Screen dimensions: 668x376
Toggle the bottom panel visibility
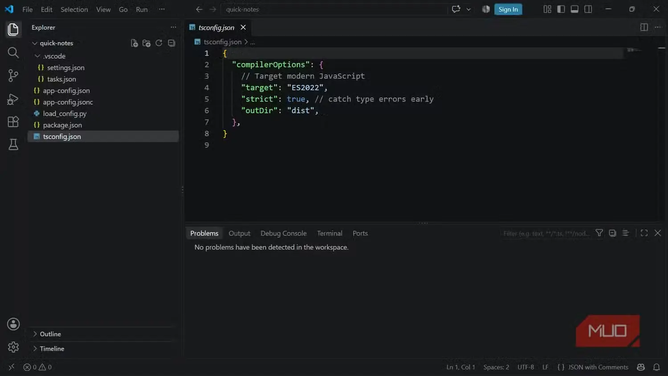pyautogui.click(x=574, y=9)
